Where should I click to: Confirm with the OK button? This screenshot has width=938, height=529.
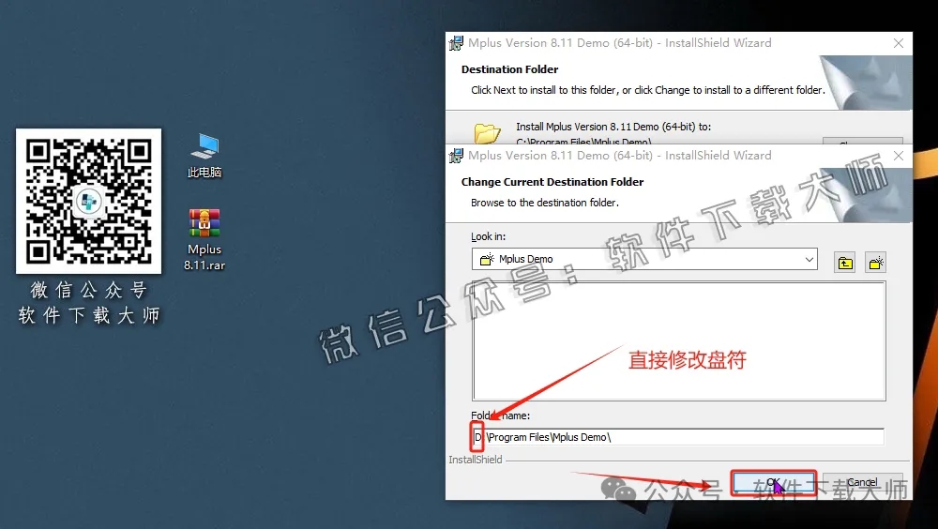point(774,482)
